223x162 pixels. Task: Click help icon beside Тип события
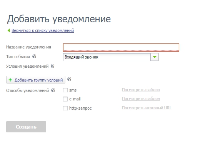click(x=34, y=56)
